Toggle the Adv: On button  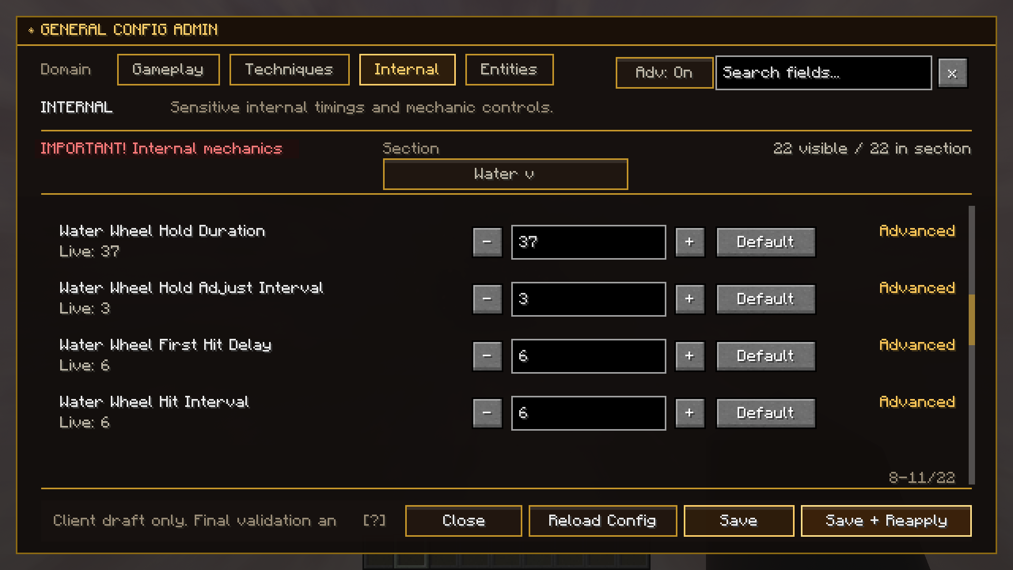point(664,73)
